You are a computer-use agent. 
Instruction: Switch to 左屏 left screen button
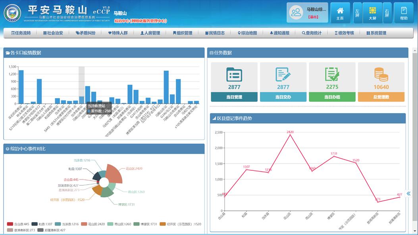point(357,12)
